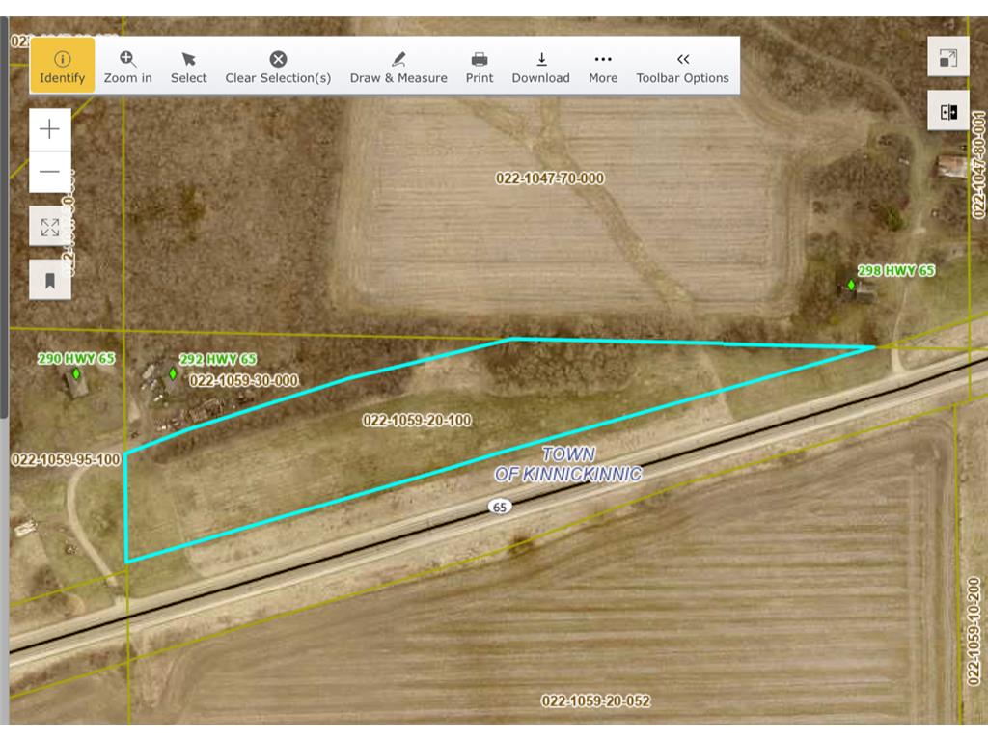This screenshot has height=741, width=988.
Task: Click the full map extent icon
Action: tap(49, 227)
